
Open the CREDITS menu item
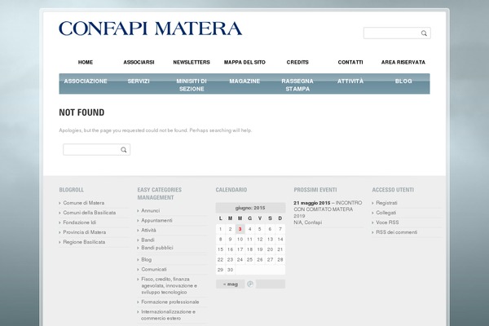point(297,62)
